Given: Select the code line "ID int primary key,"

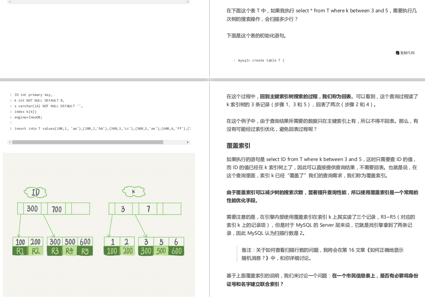Looking at the screenshot, I should [33, 95].
